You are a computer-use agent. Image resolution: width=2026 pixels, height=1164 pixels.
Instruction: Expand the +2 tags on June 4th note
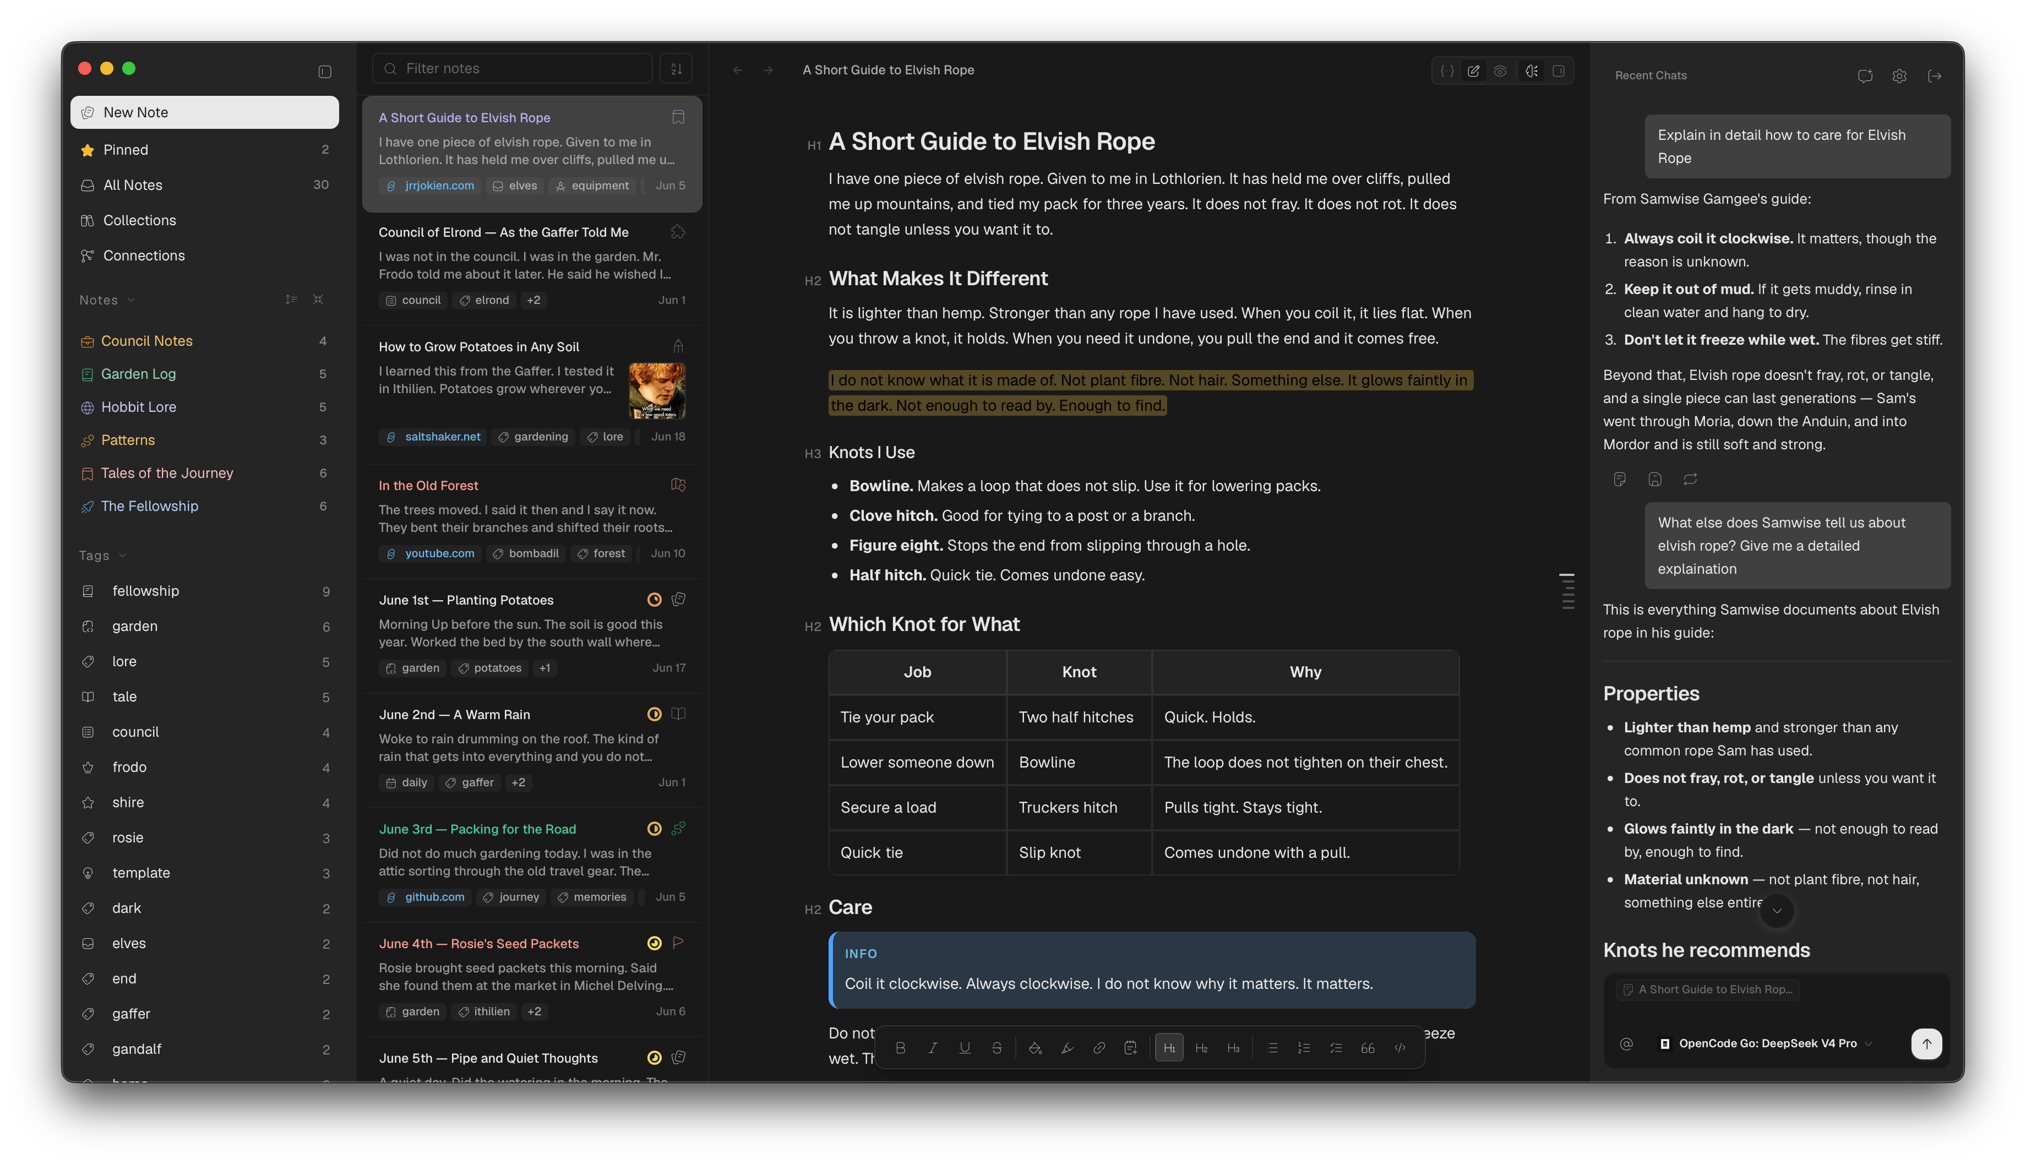[x=534, y=1011]
